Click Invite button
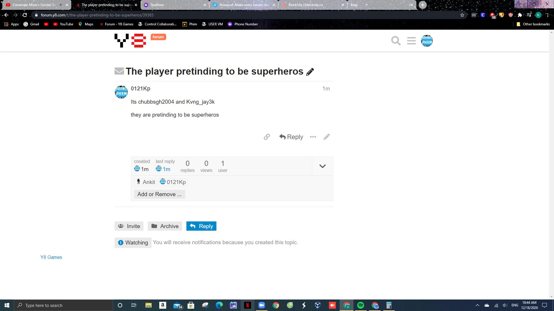Image resolution: width=554 pixels, height=311 pixels. pos(129,226)
